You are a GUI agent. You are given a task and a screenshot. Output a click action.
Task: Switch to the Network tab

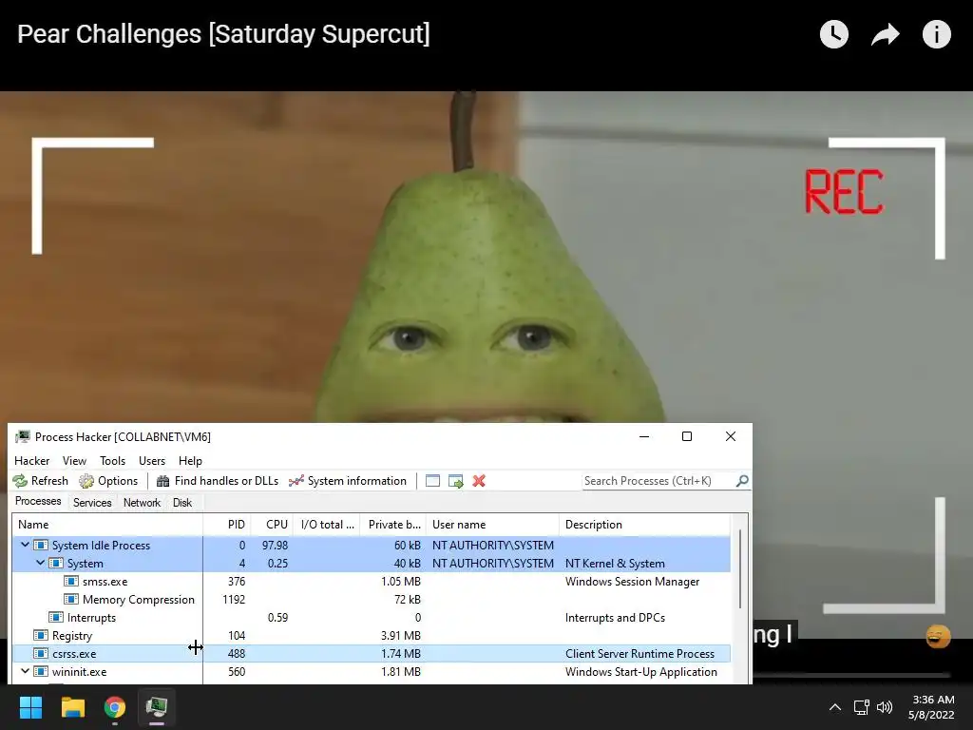142,503
